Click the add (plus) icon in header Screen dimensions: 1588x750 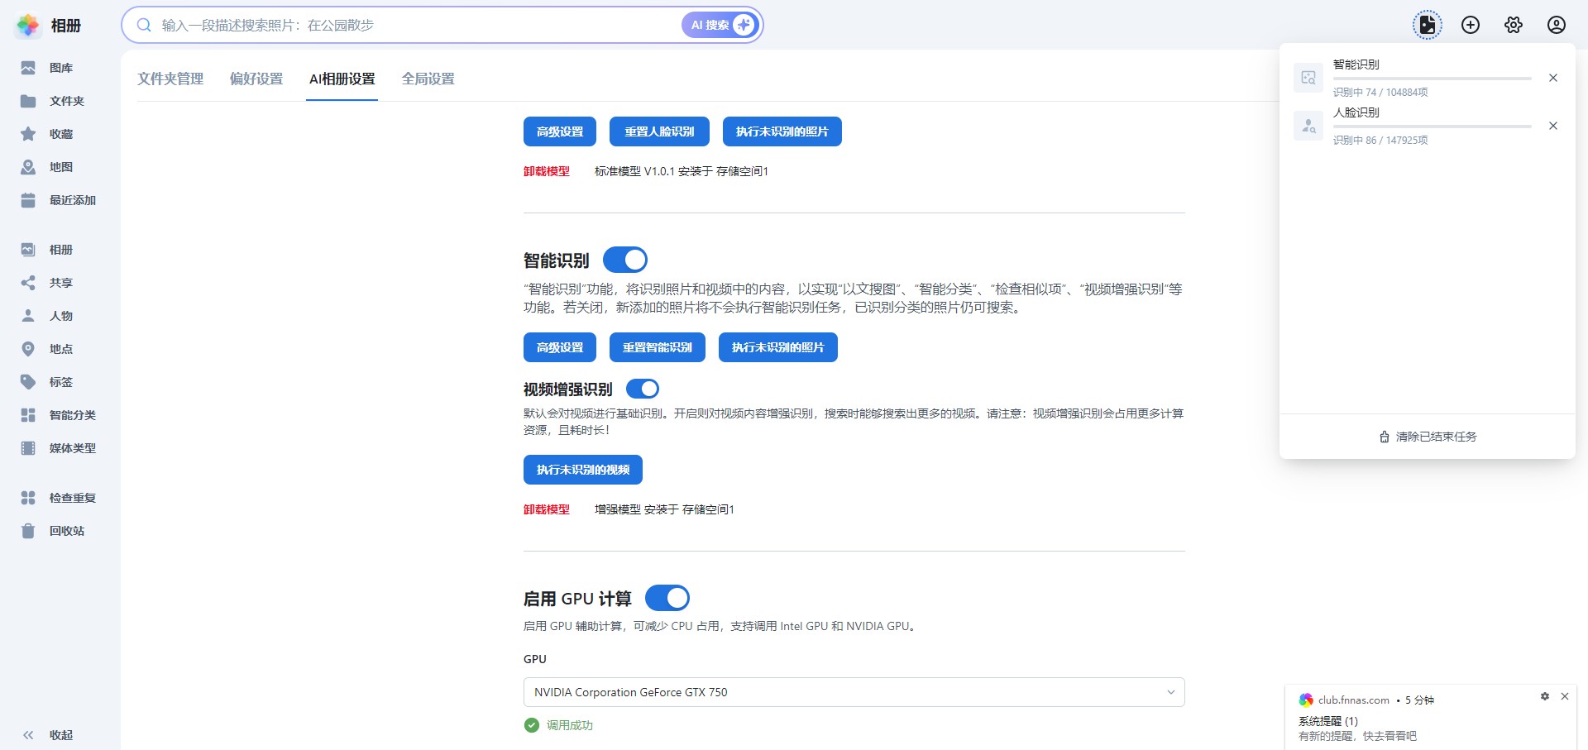point(1471,25)
